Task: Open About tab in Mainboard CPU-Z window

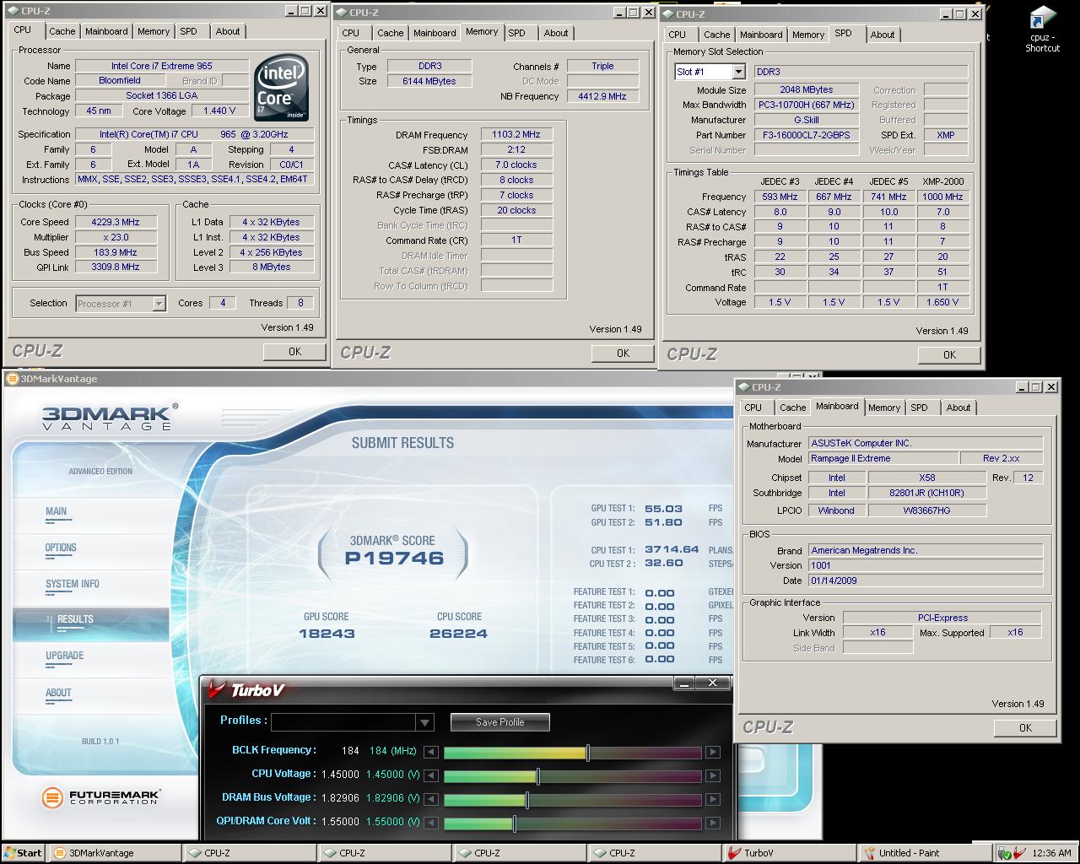Action: 958,408
